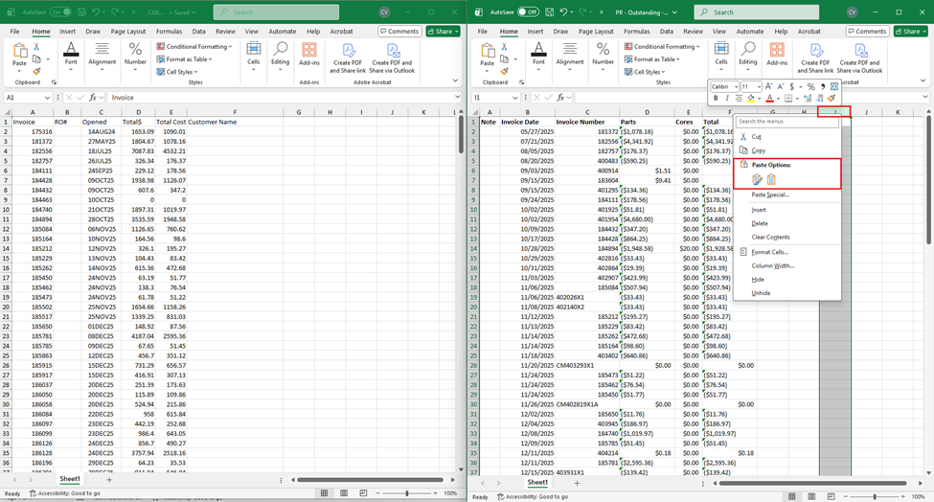Click Undo arrow in right window title bar
Screen dimensions: 934x502
[563, 11]
